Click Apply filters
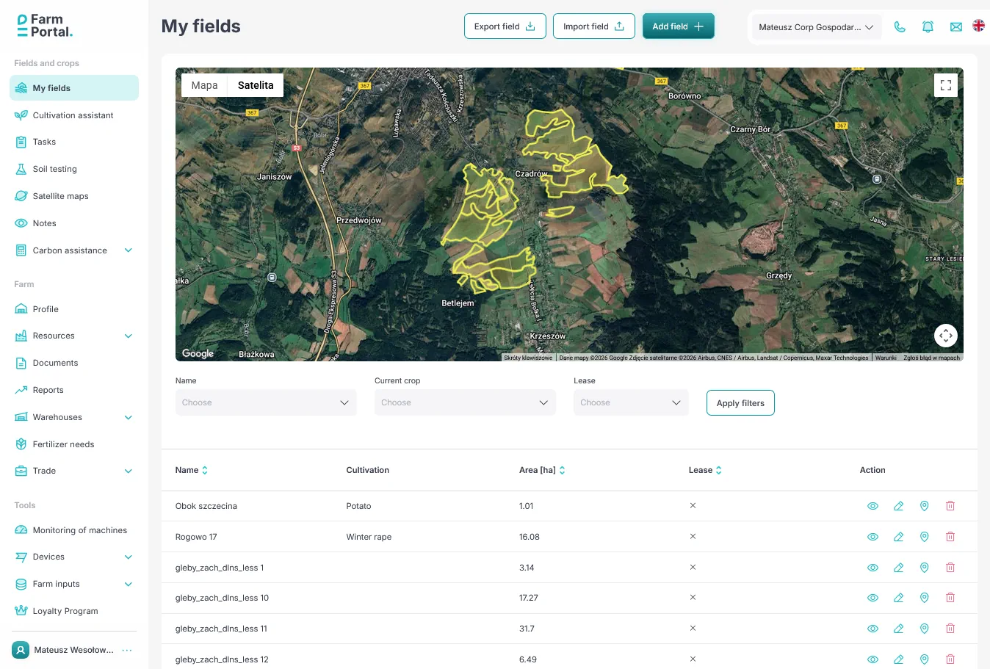Screen dimensions: 990x669 click(x=740, y=402)
